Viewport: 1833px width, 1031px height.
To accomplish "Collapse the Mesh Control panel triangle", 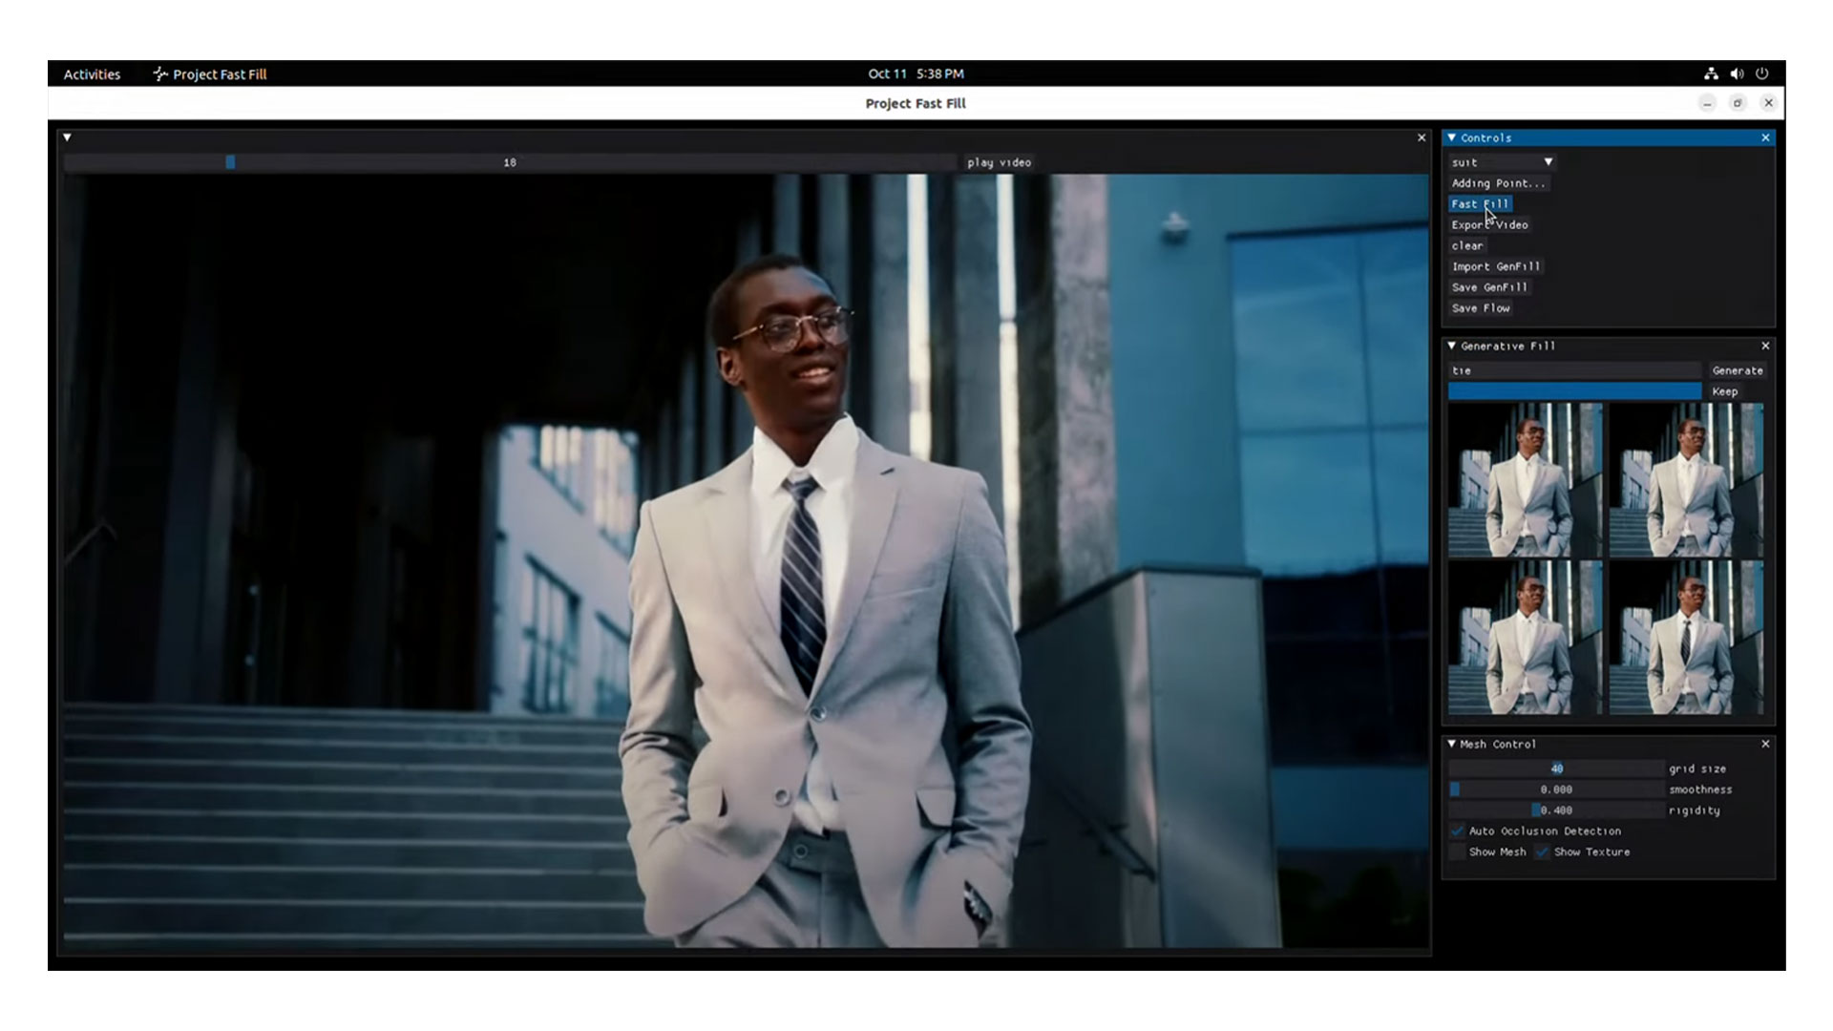I will (x=1452, y=744).
